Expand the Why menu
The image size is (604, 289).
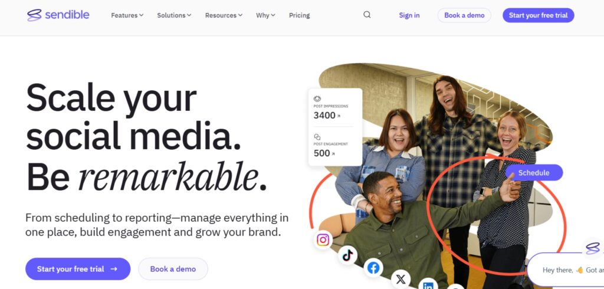(265, 15)
